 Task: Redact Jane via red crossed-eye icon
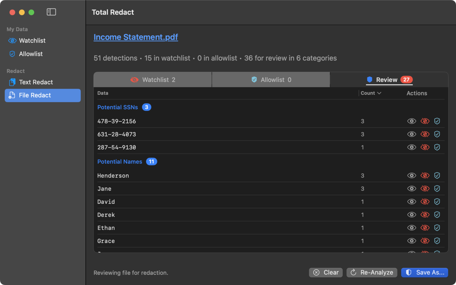(x=425, y=189)
